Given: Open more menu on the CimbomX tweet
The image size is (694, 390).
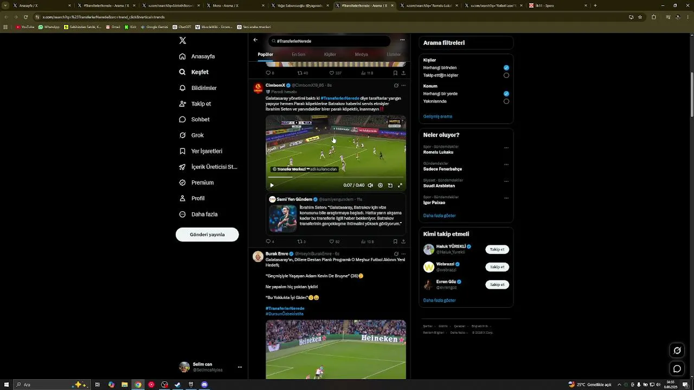Looking at the screenshot, I should click(x=403, y=86).
